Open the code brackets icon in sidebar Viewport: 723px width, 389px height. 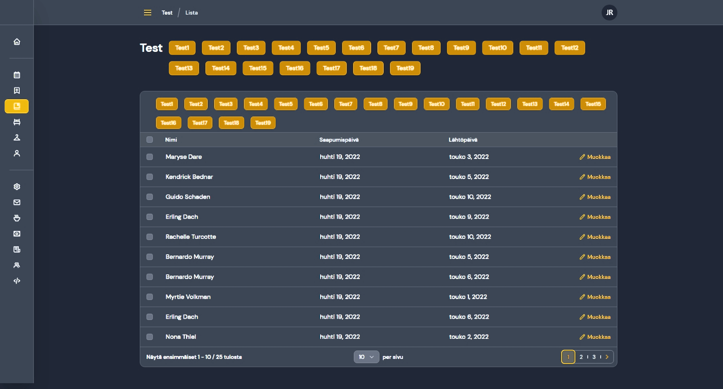[17, 281]
